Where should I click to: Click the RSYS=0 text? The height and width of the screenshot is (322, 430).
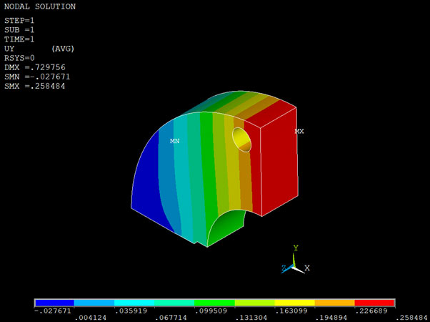pyautogui.click(x=19, y=58)
